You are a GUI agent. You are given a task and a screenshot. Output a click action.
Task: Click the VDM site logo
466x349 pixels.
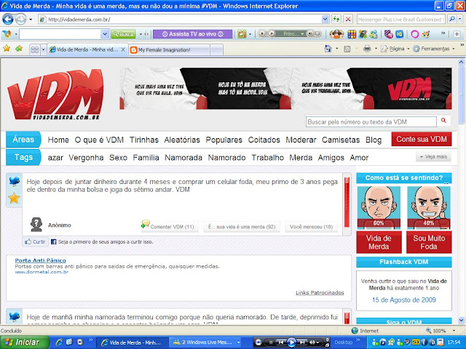coord(55,95)
